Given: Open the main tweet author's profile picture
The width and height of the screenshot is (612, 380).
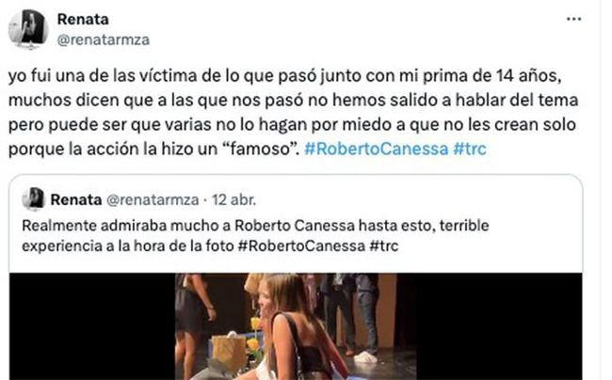Looking at the screenshot, I should click(x=28, y=29).
